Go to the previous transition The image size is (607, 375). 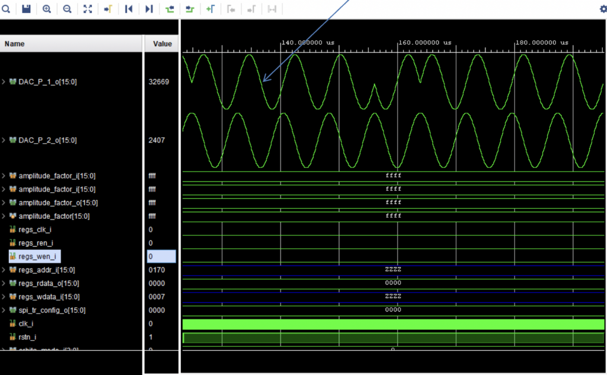point(170,9)
